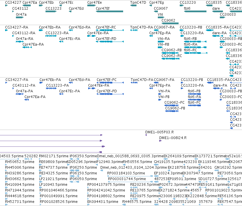Click transcript fbl6-RB
The height and width of the screenshot is (206, 242).
point(195,42)
